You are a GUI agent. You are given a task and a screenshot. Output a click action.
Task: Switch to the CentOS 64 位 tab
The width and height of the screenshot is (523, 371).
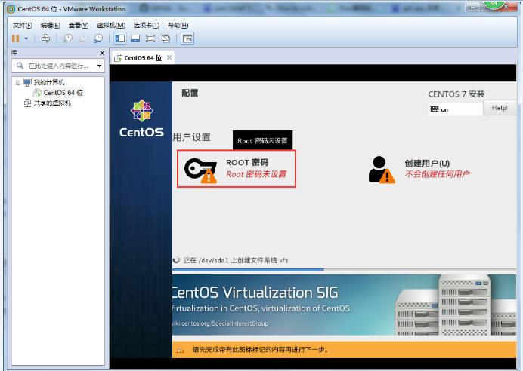[143, 58]
